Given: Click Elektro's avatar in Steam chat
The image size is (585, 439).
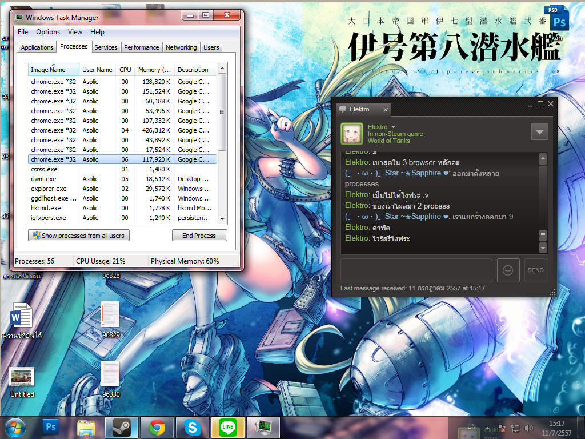Looking at the screenshot, I should pyautogui.click(x=351, y=134).
